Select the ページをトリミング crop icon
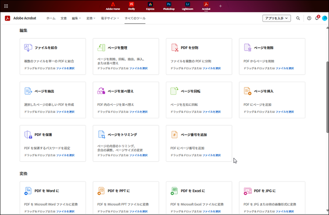The width and height of the screenshot is (329, 215). pos(101,135)
